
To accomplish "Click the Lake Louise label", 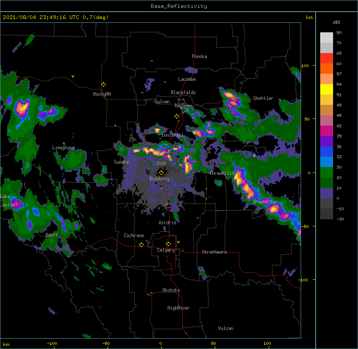I will [x=7, y=201].
